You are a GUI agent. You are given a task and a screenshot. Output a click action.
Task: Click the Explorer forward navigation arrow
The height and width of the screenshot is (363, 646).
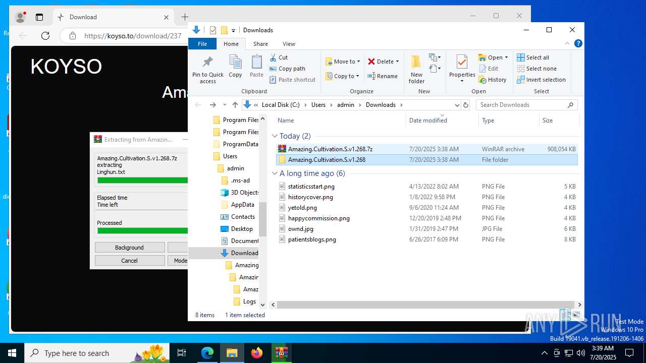click(x=212, y=105)
